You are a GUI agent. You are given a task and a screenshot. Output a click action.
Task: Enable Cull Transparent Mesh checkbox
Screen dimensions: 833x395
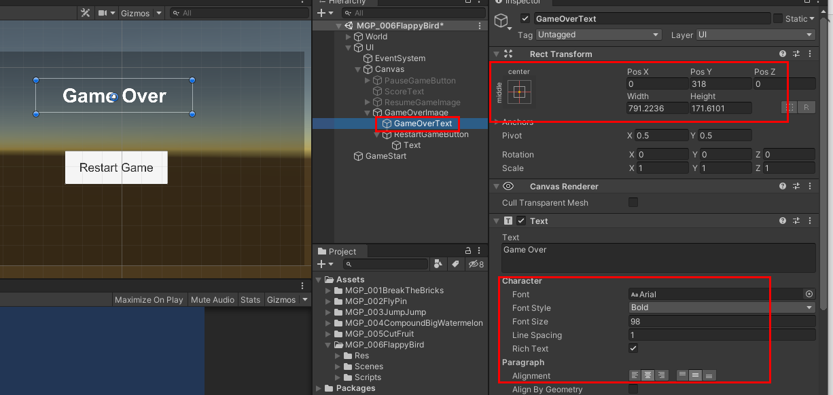(x=633, y=202)
